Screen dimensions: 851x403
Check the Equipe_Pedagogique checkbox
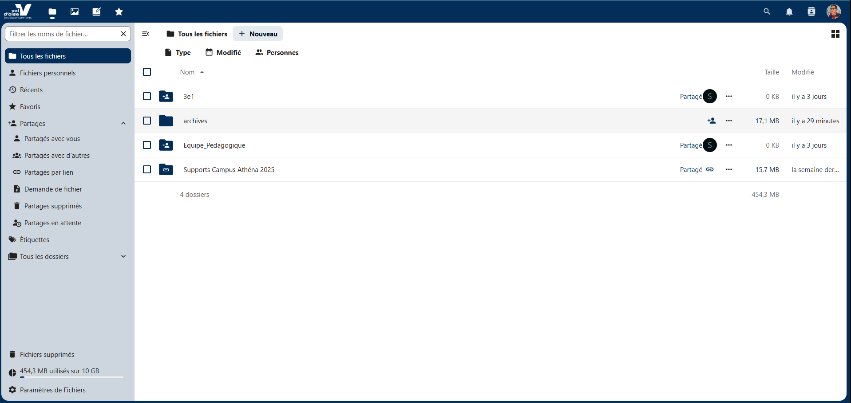[147, 145]
